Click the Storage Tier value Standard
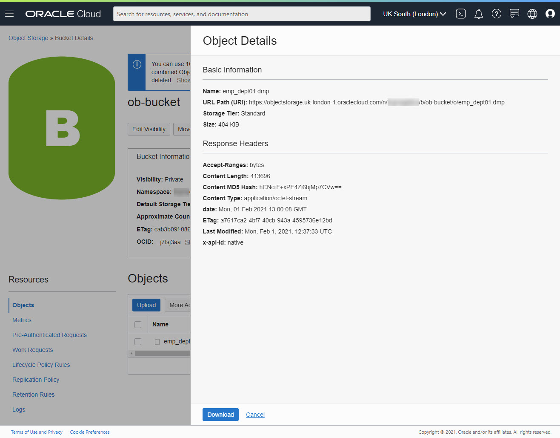 tap(253, 113)
